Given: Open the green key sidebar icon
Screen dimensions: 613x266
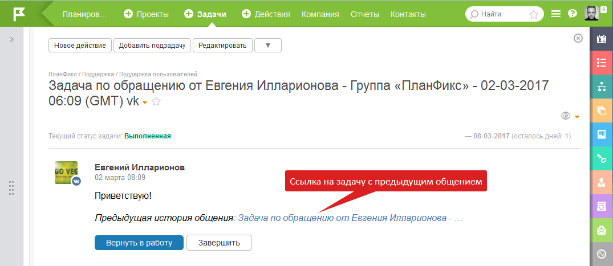Looking at the screenshot, I should (x=601, y=158).
